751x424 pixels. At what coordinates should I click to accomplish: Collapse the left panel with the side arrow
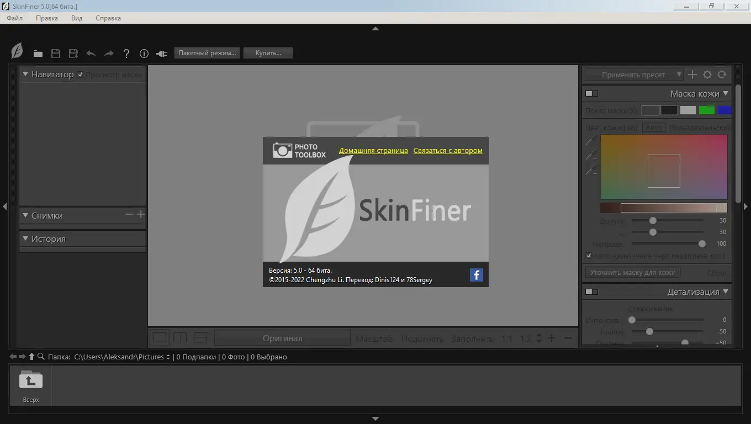[4, 206]
